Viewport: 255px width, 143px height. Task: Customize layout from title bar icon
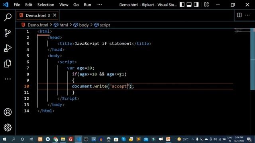[x=206, y=4]
